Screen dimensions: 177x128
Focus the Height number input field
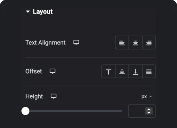point(137,111)
